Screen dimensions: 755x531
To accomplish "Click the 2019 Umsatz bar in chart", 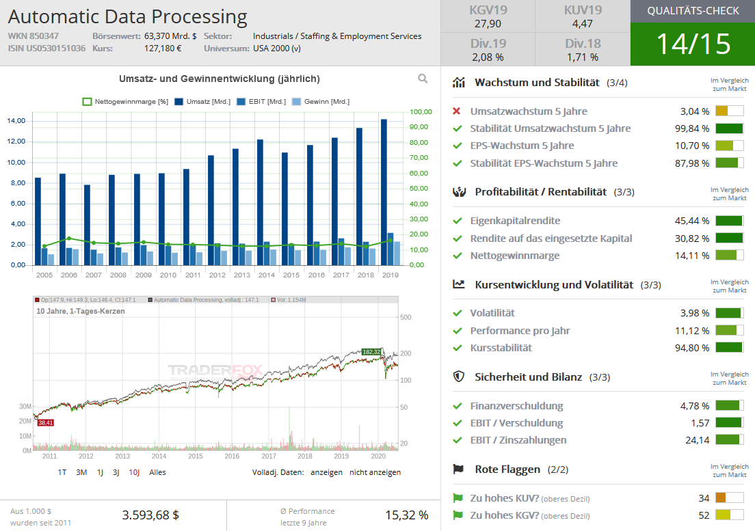I will [384, 192].
